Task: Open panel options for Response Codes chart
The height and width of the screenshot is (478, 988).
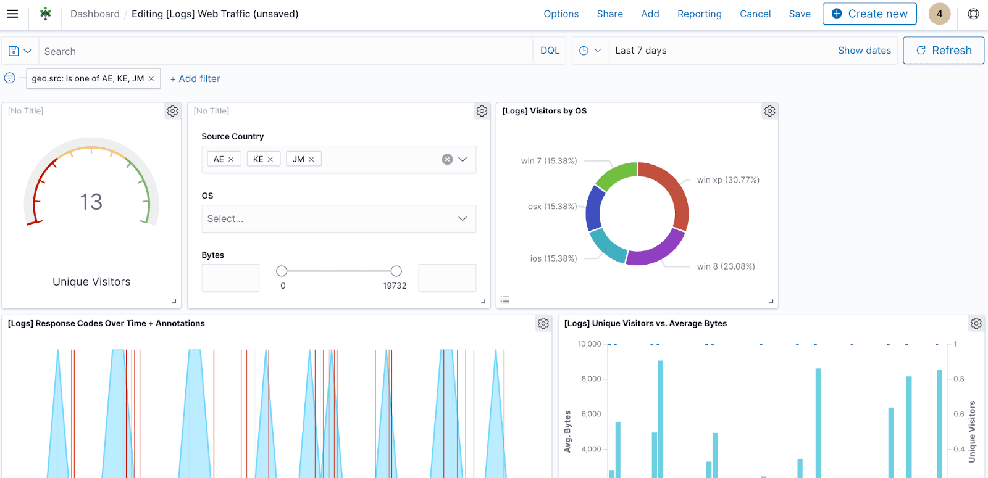Action: click(x=543, y=323)
